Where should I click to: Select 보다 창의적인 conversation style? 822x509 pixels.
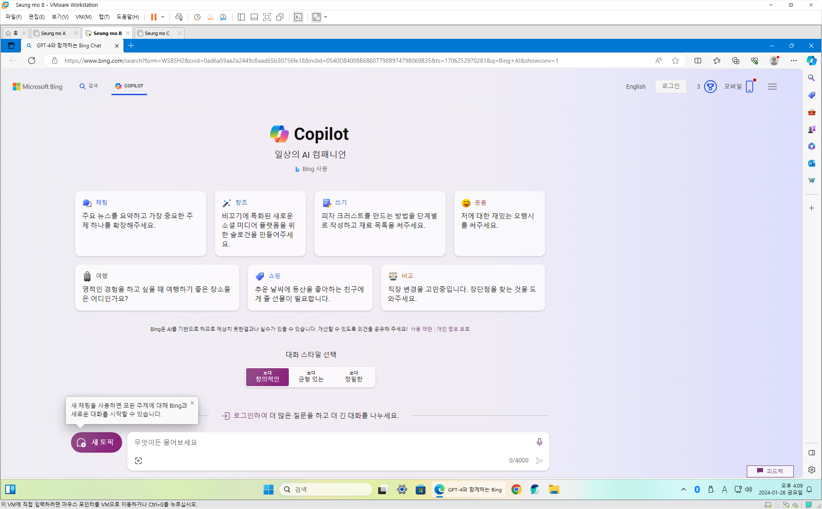coord(267,377)
